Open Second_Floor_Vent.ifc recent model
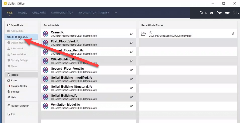This screenshot has width=240, height=123. pos(88,70)
